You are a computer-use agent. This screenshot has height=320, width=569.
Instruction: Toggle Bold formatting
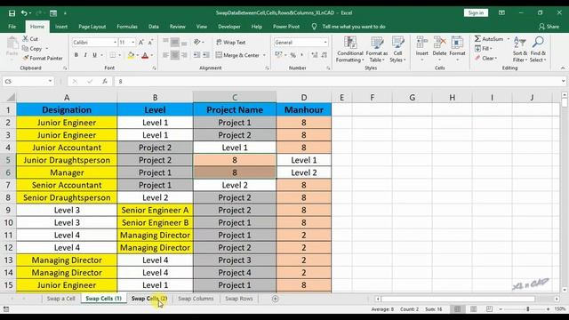(x=76, y=55)
